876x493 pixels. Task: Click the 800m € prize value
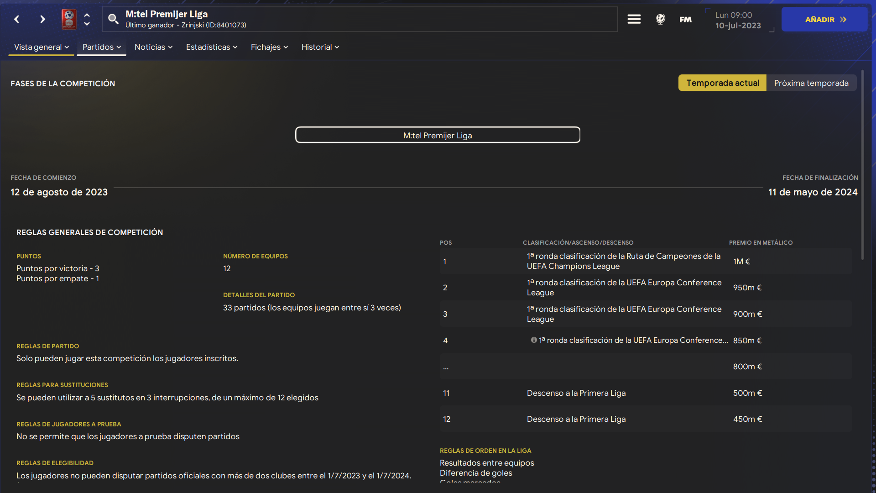(747, 367)
